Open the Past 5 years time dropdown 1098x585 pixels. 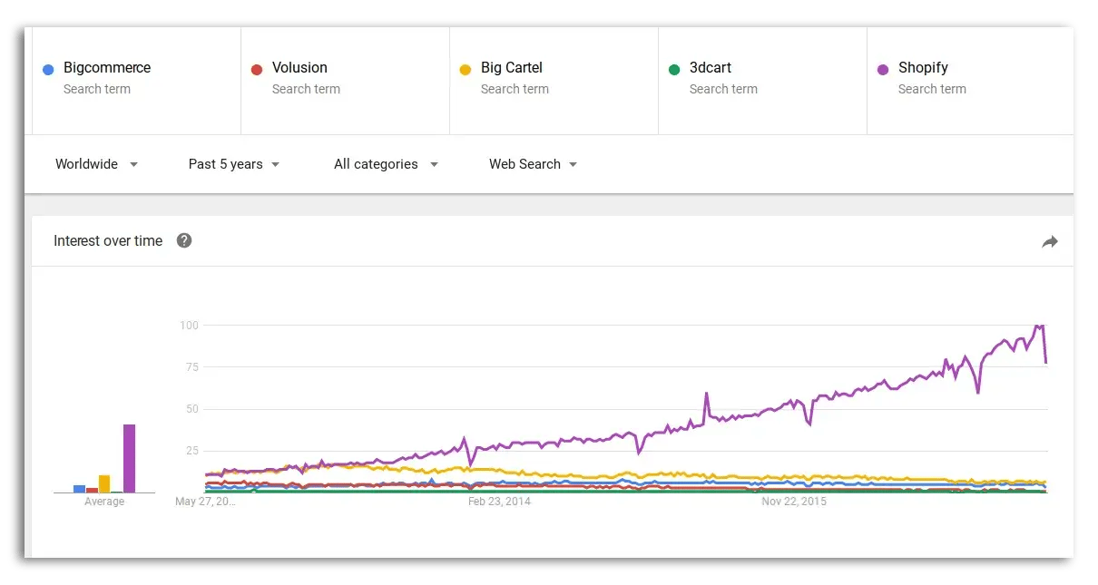click(233, 164)
